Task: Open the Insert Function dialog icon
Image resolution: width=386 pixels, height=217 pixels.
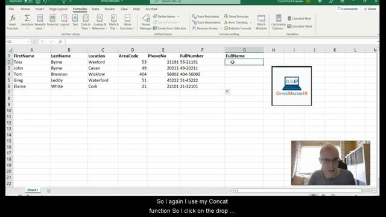Action: click(x=13, y=22)
